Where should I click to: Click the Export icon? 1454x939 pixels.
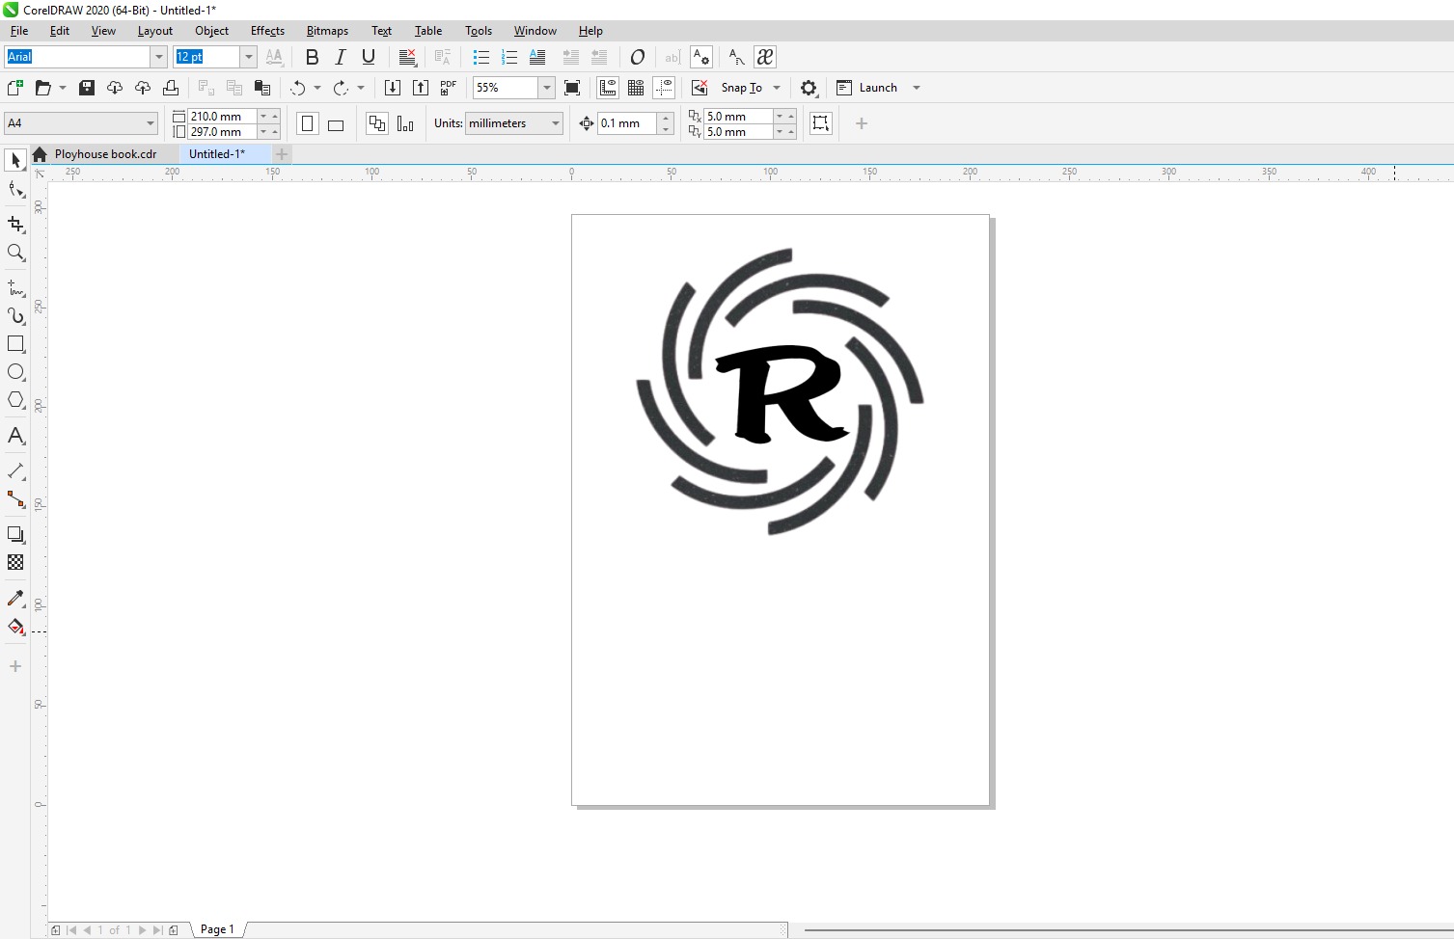(x=421, y=88)
